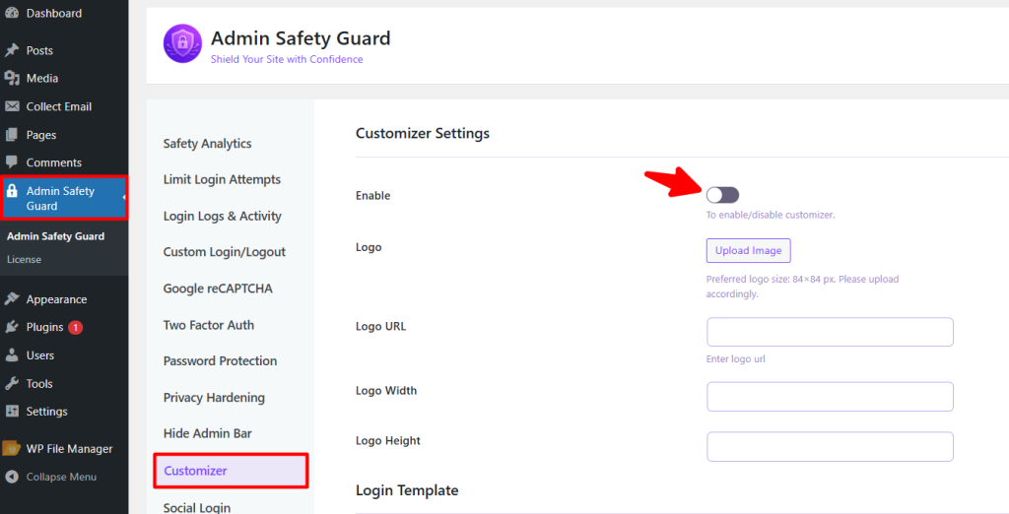Focus the Logo Width input field
The height and width of the screenshot is (514, 1009).
pos(830,396)
